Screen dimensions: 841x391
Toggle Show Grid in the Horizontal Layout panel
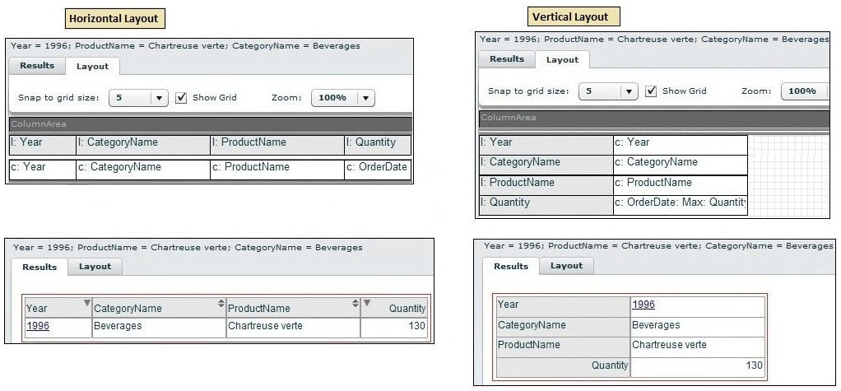pos(182,97)
